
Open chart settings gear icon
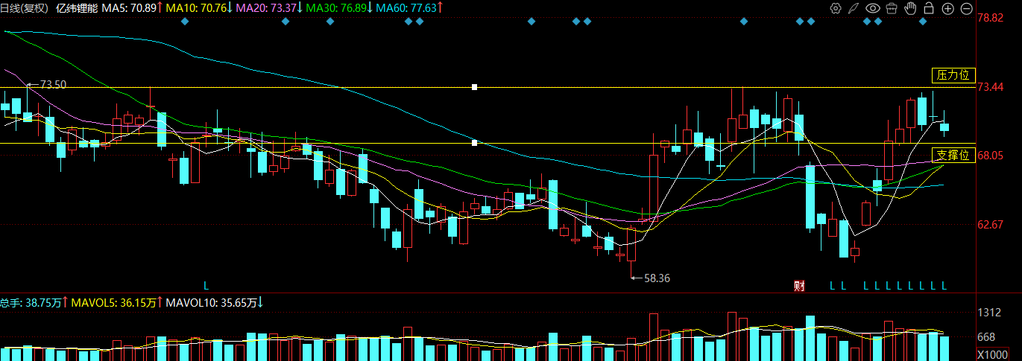pyautogui.click(x=835, y=8)
